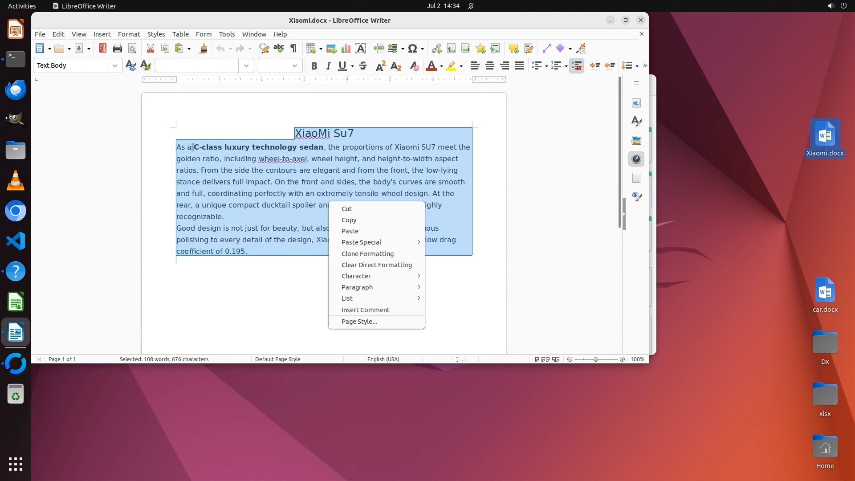Toggle Bold formatting button
The image size is (855, 481).
coord(314,66)
